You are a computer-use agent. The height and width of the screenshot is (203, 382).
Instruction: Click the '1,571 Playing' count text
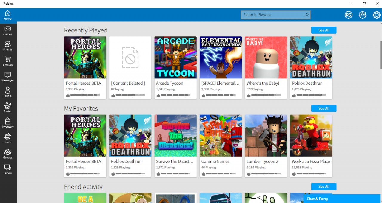coord(165,168)
